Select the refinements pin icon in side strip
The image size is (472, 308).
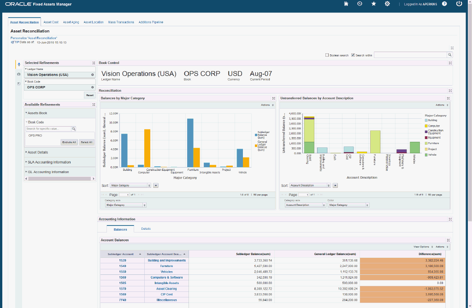coord(18,64)
